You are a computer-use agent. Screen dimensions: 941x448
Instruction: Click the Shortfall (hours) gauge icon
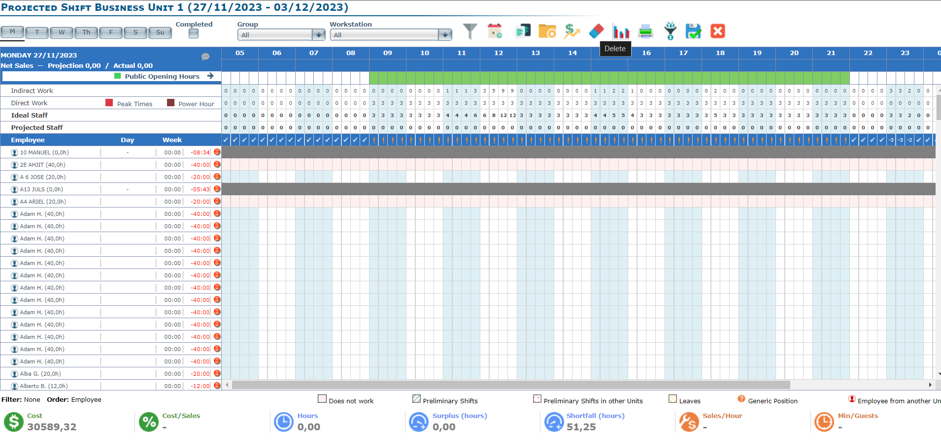click(554, 422)
